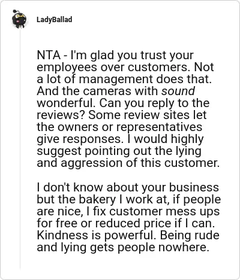This screenshot has width=240, height=280.
Task: Click the word "wonderful" in the comment
Action: (66, 103)
